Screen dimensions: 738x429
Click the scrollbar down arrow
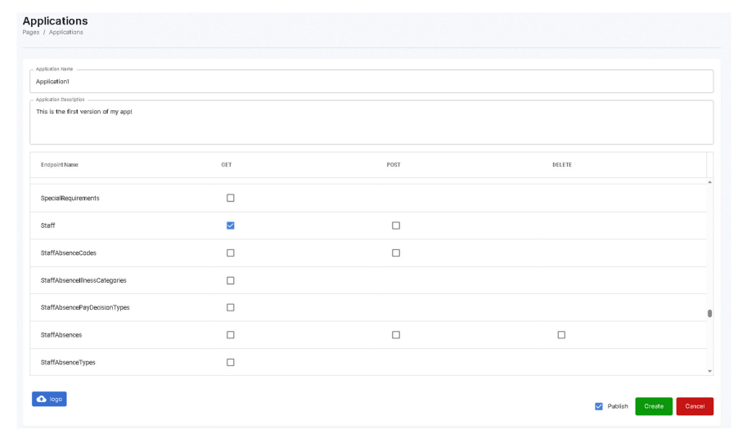(x=709, y=371)
